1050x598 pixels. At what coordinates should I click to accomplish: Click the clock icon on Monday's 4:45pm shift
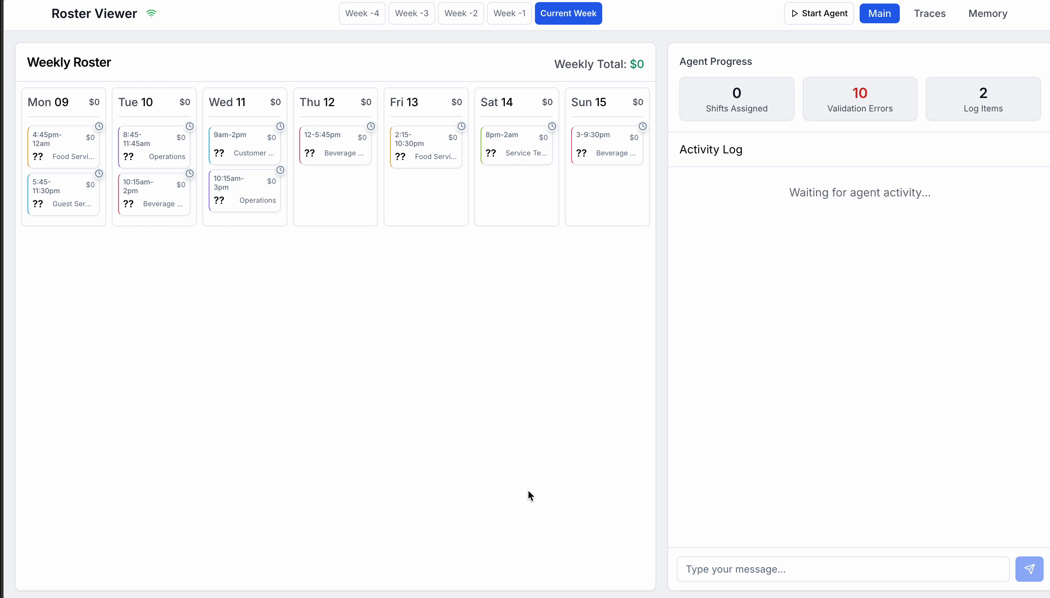tap(99, 126)
